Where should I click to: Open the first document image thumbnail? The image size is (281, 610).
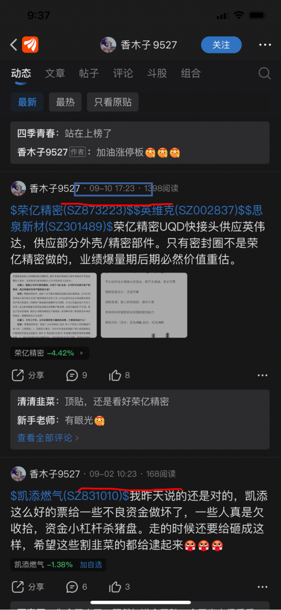[x=53, y=305]
